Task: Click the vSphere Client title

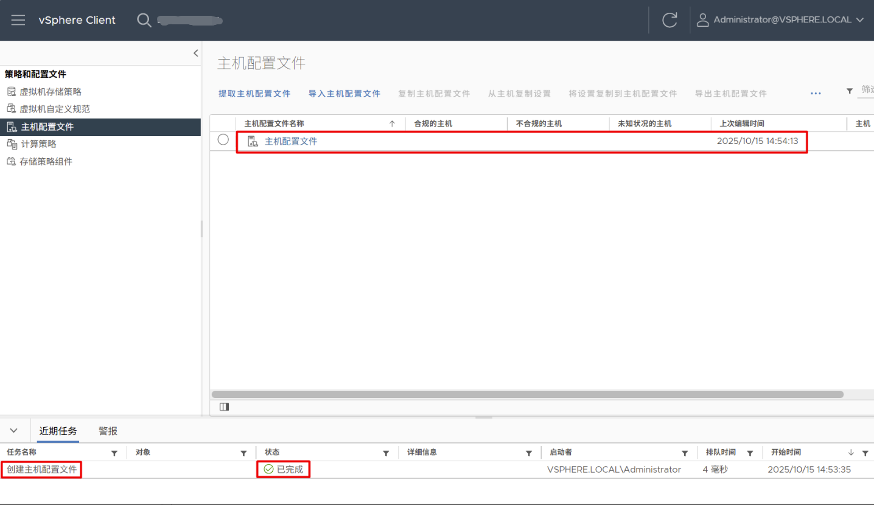Action: click(77, 20)
